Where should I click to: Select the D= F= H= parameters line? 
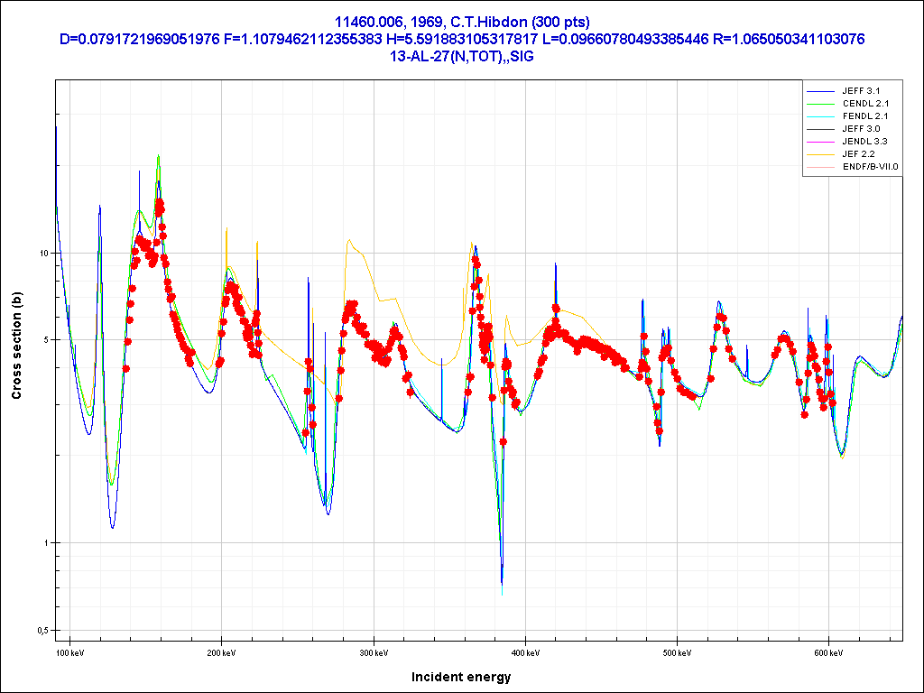pos(462,39)
